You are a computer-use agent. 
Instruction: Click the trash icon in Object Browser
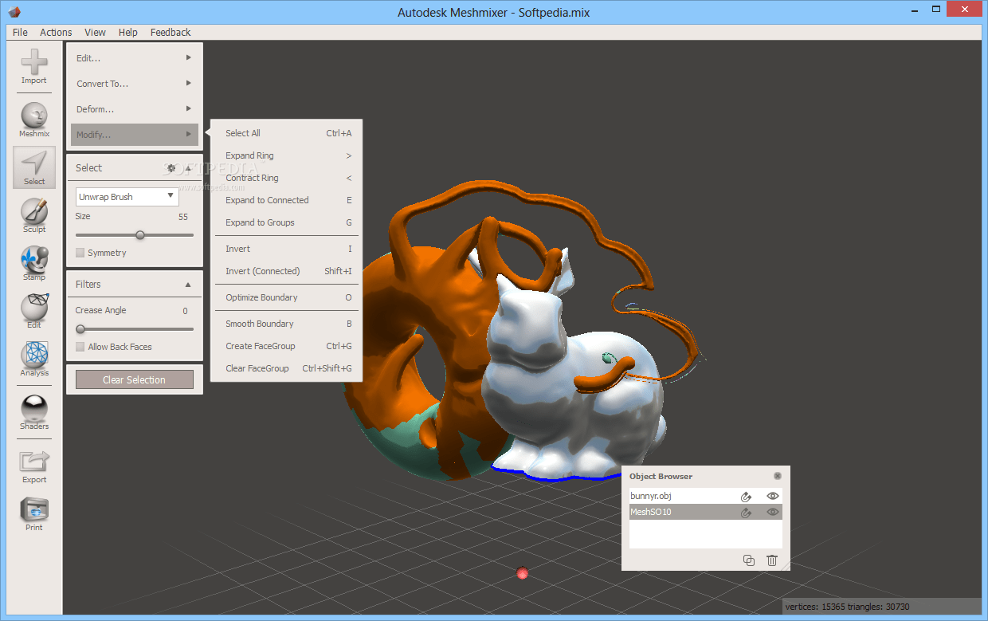pyautogui.click(x=771, y=560)
